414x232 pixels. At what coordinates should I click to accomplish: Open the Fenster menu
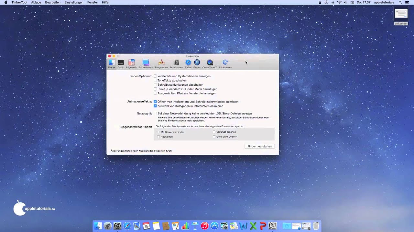[93, 2]
